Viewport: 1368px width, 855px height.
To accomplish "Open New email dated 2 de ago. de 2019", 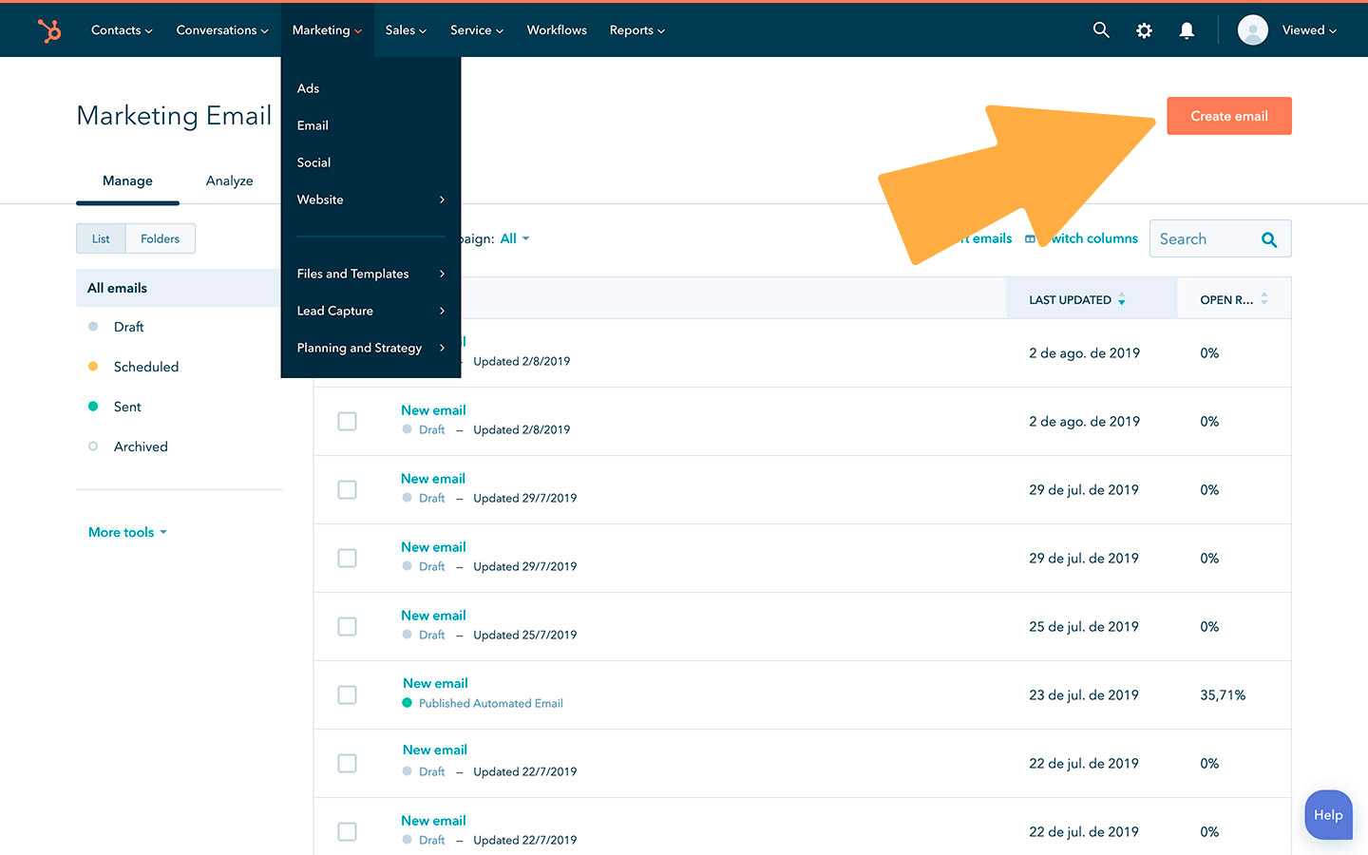I will point(433,410).
